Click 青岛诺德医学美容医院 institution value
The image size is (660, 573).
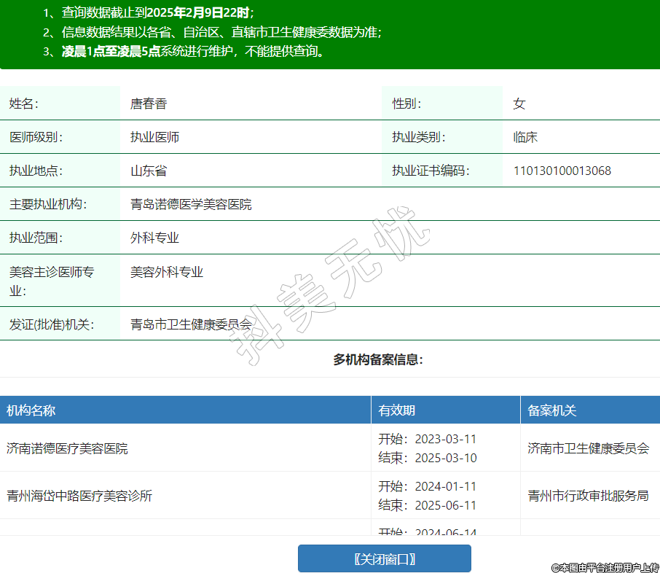tap(191, 204)
